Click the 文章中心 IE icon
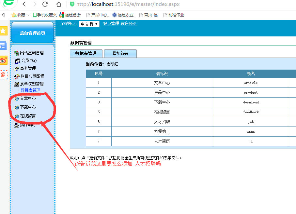This screenshot has width=296, height=214. (x=17, y=99)
